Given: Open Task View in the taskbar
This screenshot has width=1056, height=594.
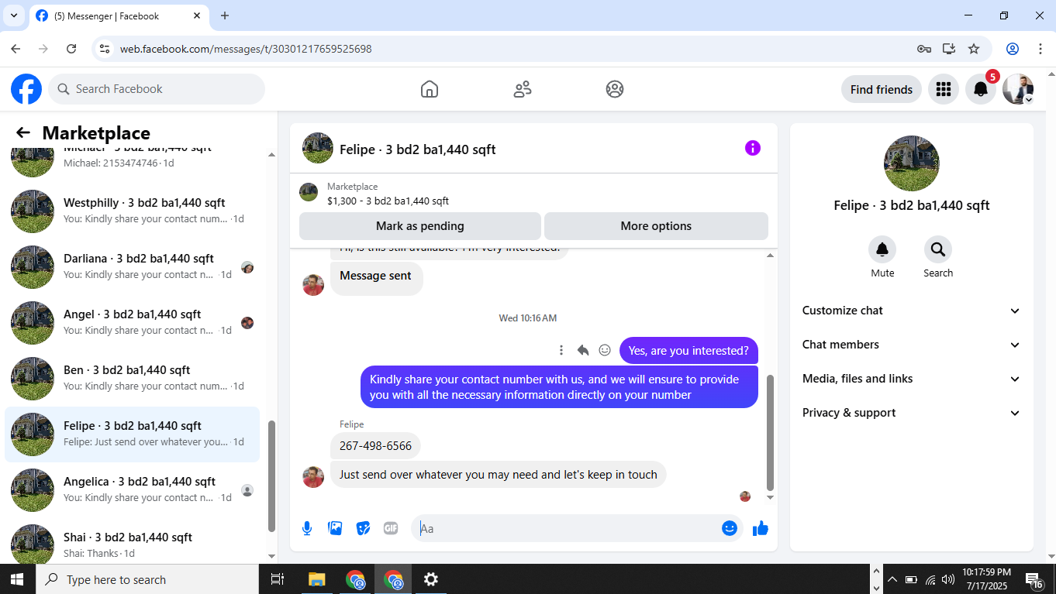Looking at the screenshot, I should click(278, 579).
